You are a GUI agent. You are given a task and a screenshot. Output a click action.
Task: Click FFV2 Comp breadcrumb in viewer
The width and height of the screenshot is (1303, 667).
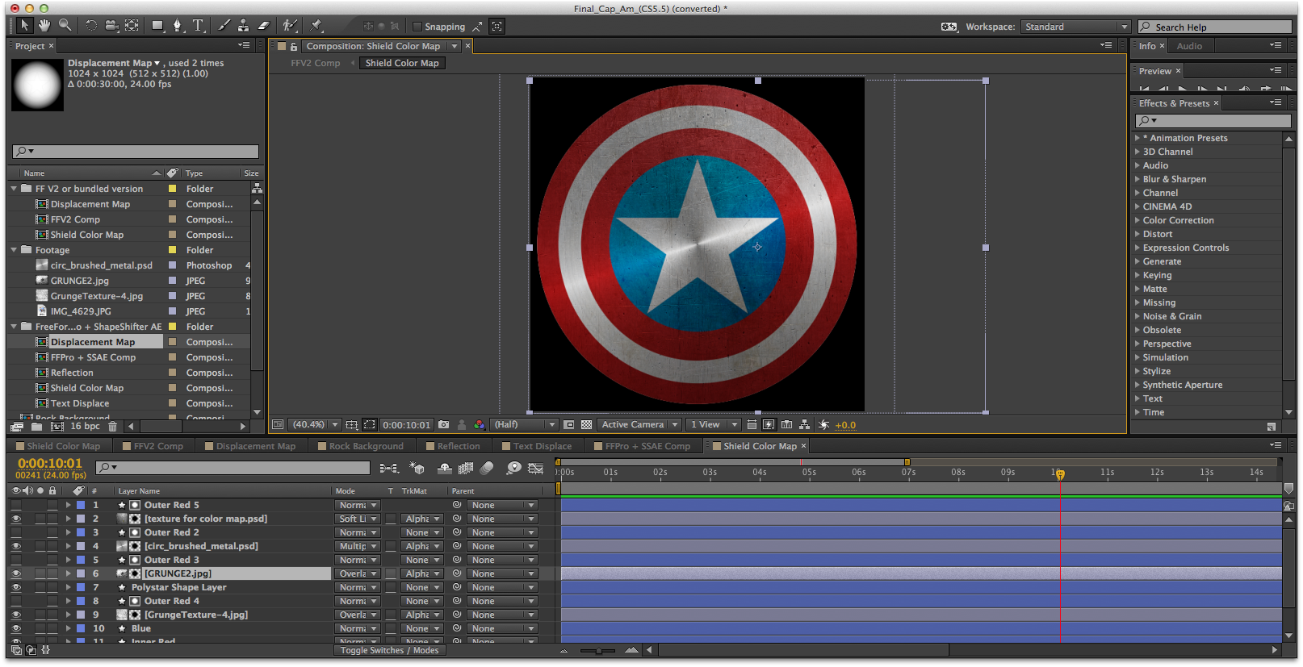click(316, 63)
